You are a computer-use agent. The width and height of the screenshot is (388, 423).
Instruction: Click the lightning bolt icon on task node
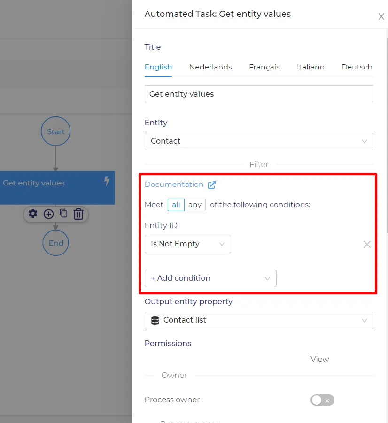point(107,181)
